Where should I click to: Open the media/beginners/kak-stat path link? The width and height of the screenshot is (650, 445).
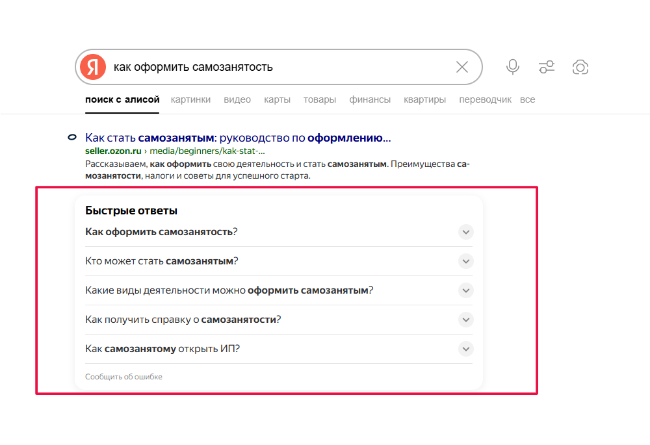(x=207, y=151)
